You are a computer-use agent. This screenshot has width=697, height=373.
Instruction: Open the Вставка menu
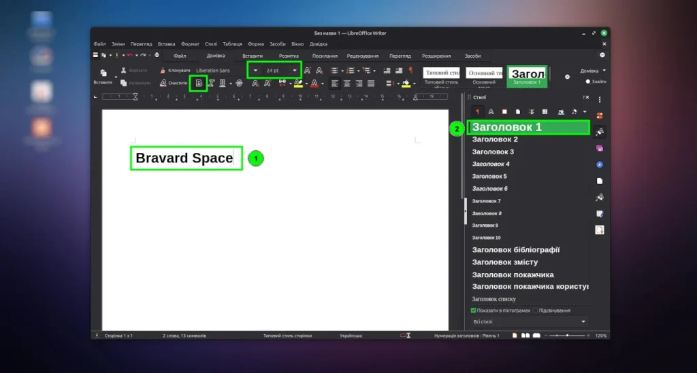pyautogui.click(x=166, y=44)
